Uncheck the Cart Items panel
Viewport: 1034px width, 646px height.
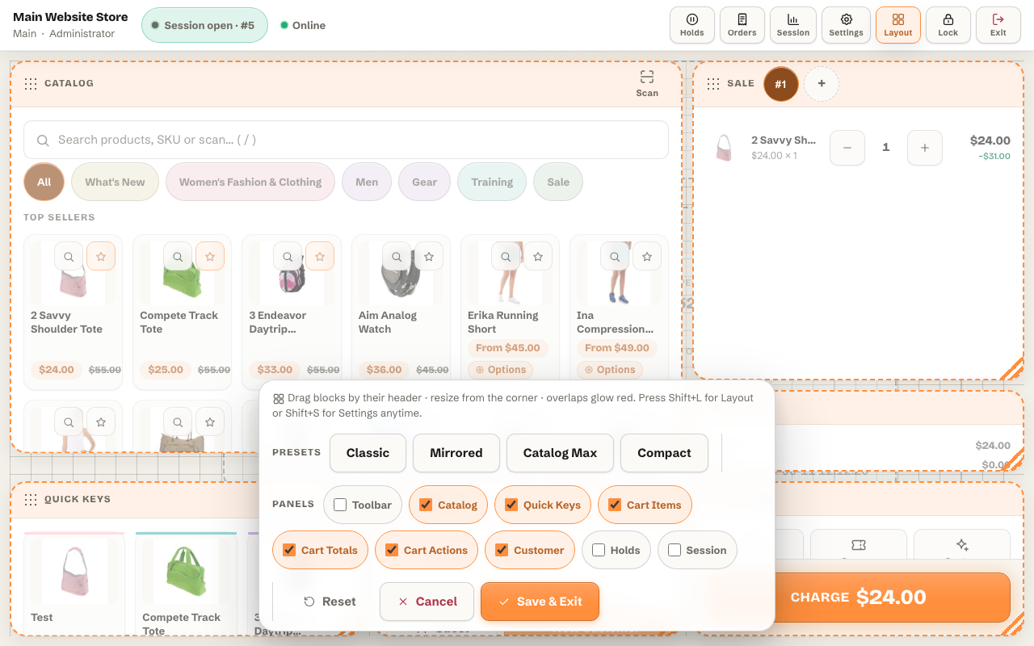615,505
